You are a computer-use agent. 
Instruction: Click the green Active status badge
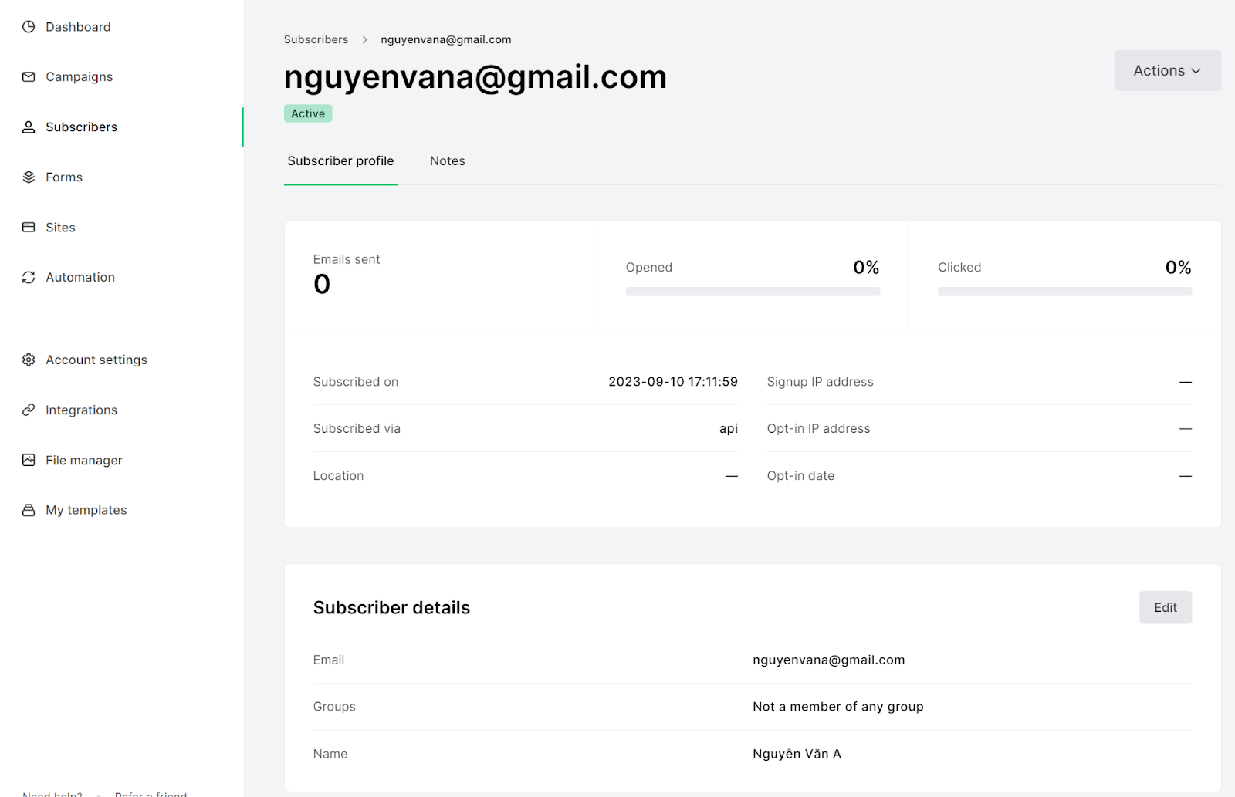pos(308,114)
